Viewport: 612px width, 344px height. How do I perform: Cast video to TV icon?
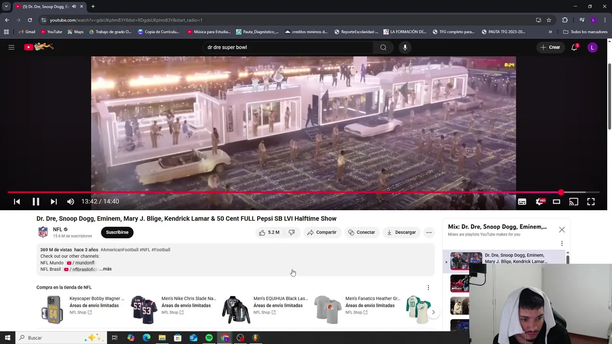(574, 202)
